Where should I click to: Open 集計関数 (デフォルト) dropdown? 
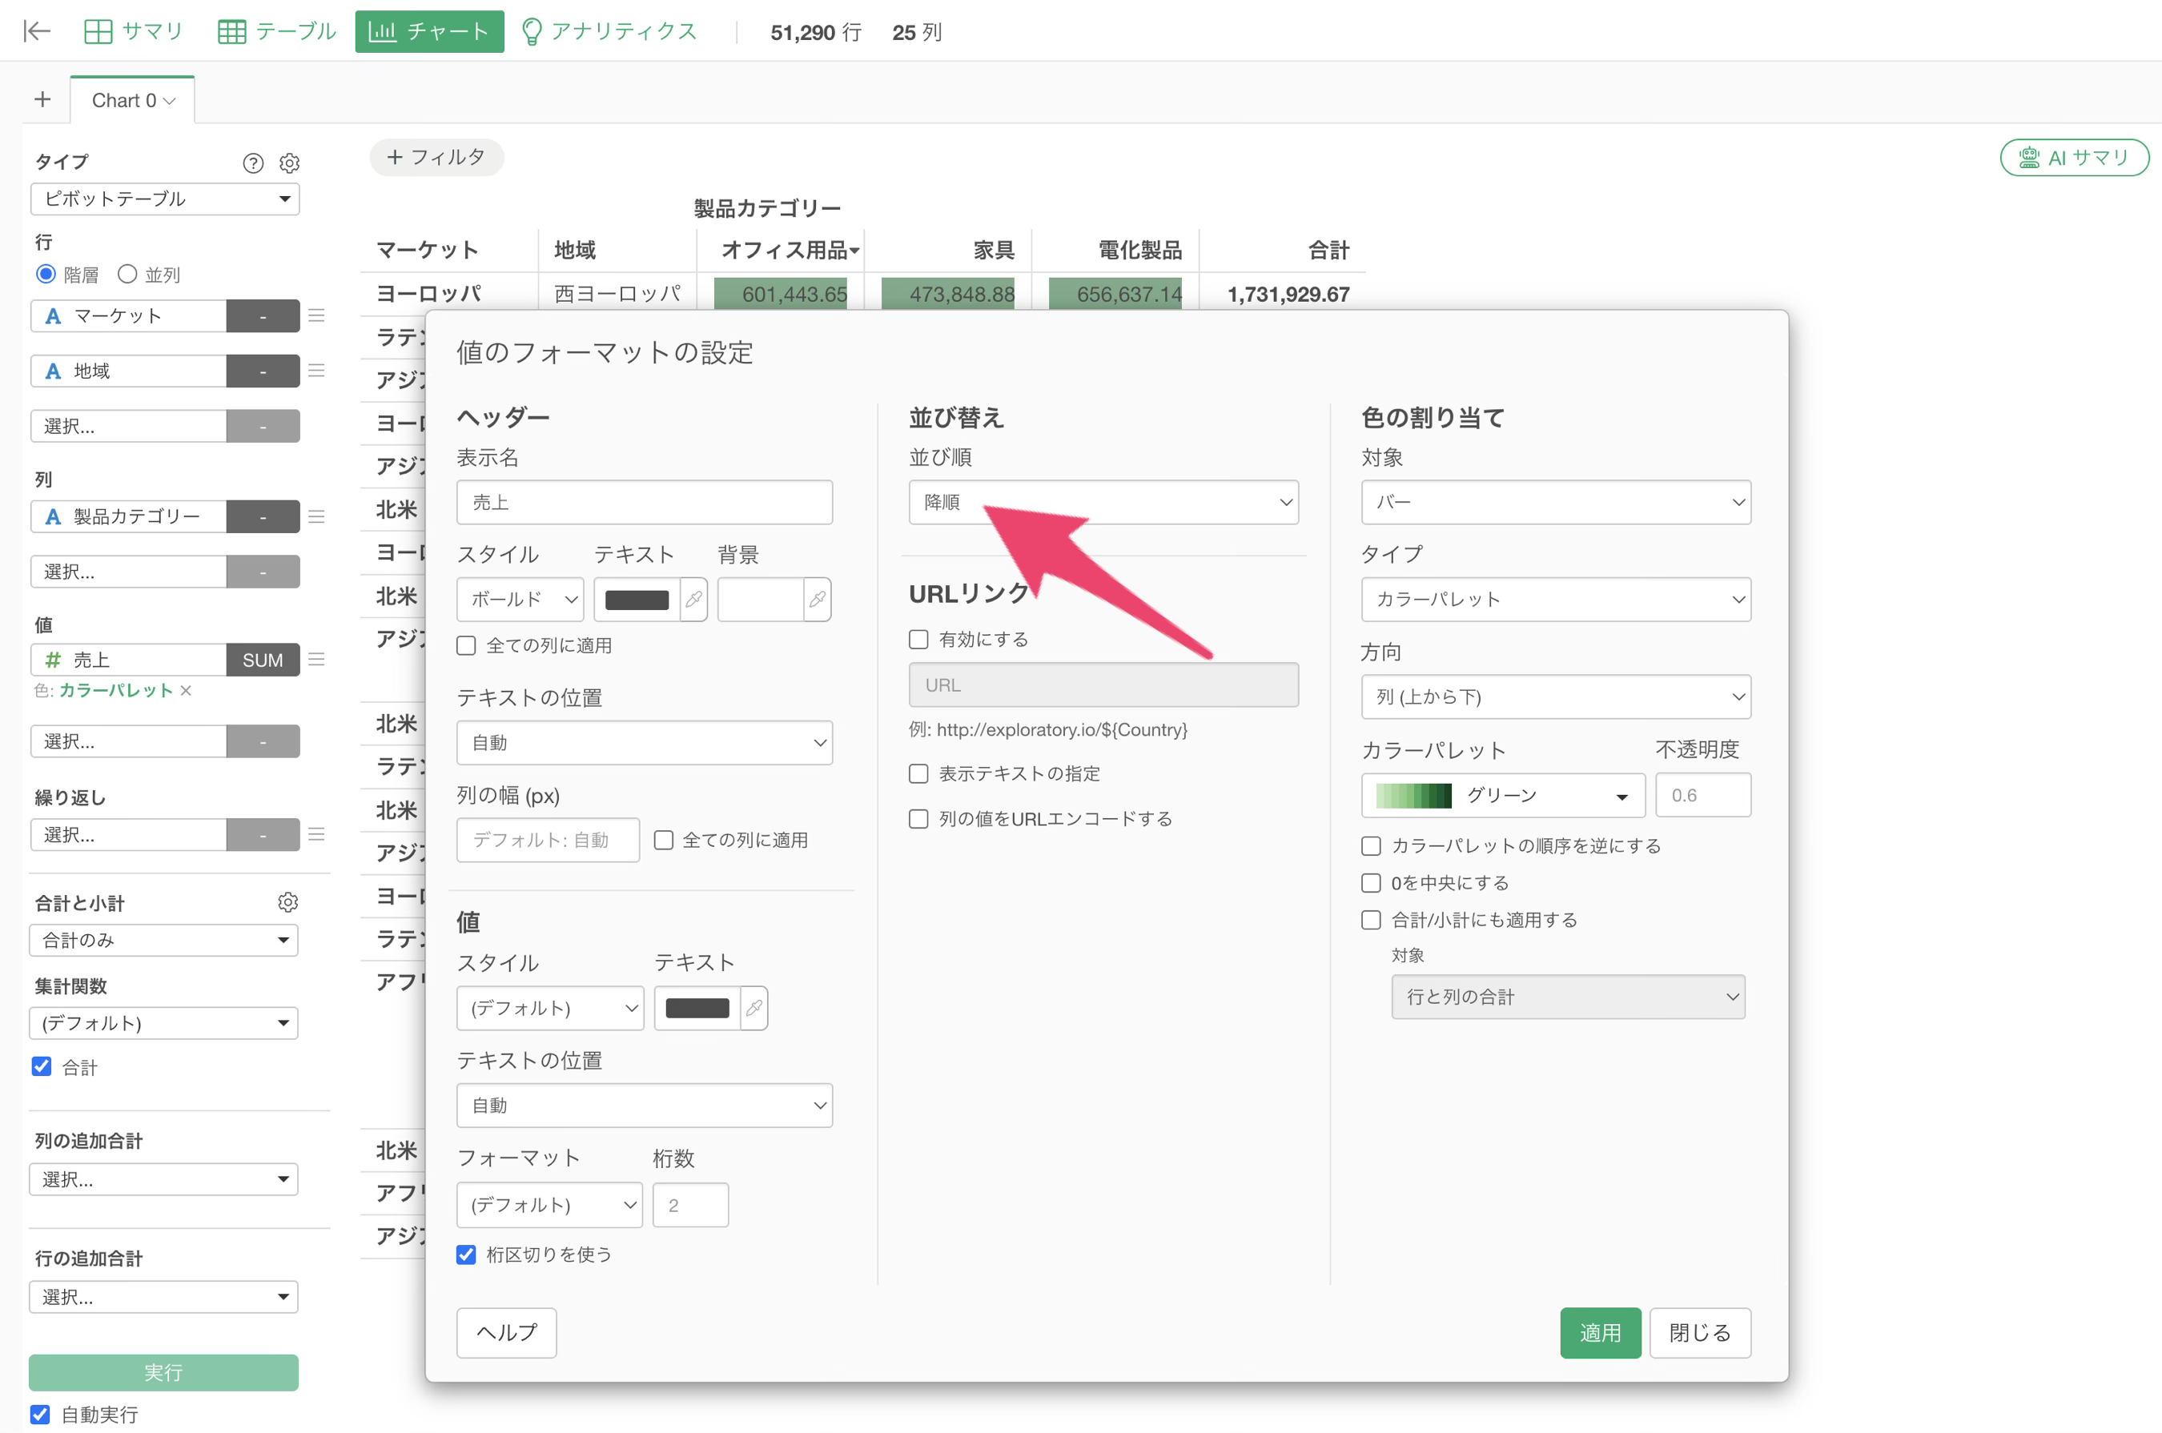click(163, 1022)
